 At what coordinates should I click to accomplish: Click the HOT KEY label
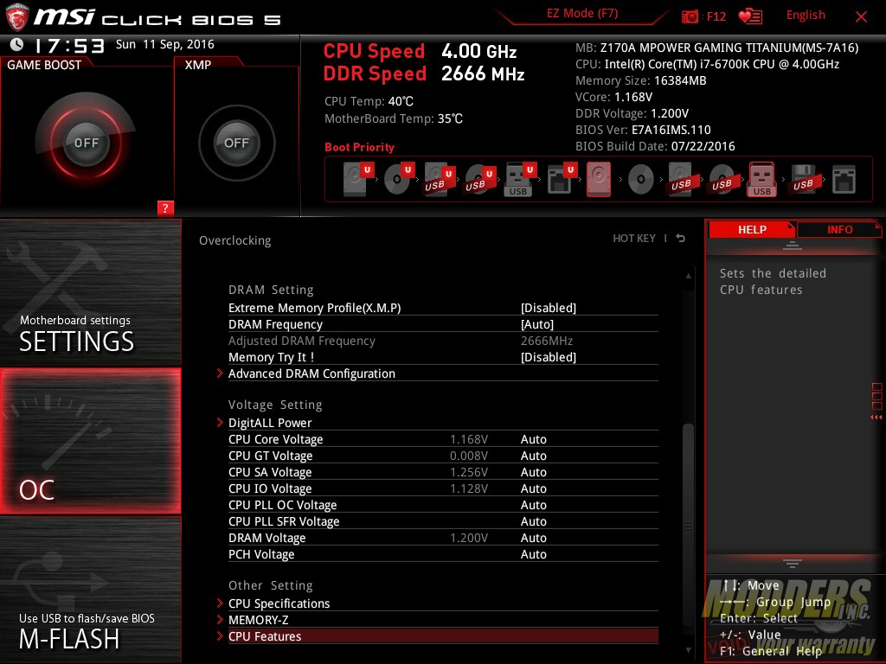634,239
